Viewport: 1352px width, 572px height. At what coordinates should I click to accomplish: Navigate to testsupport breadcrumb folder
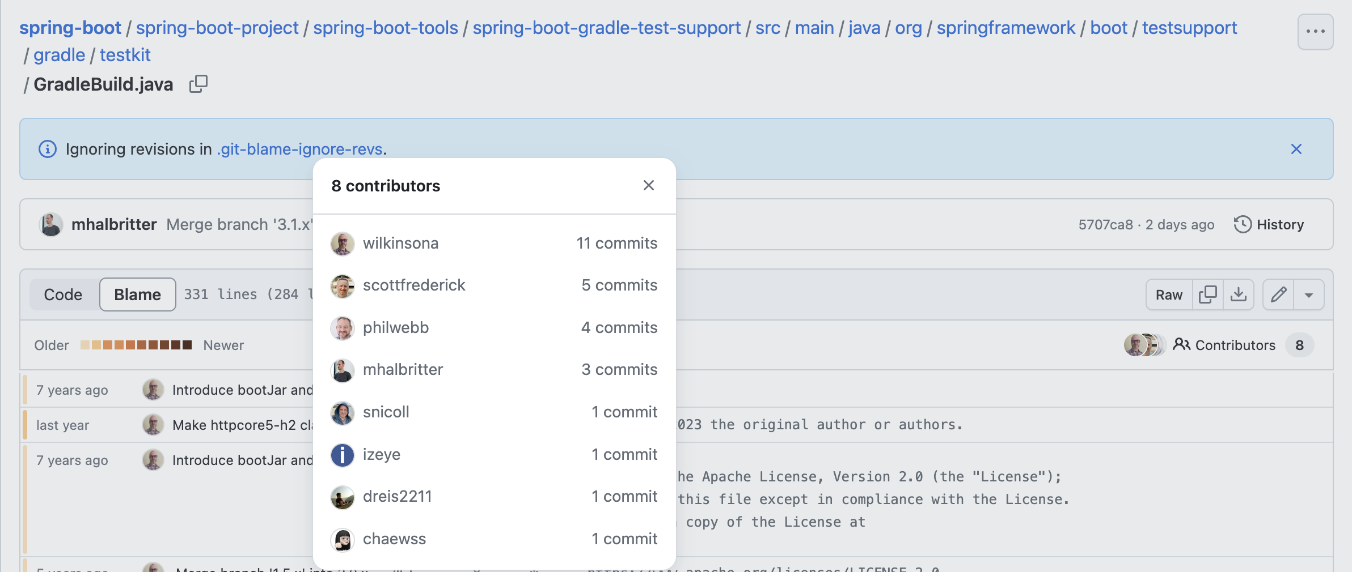point(1190,27)
